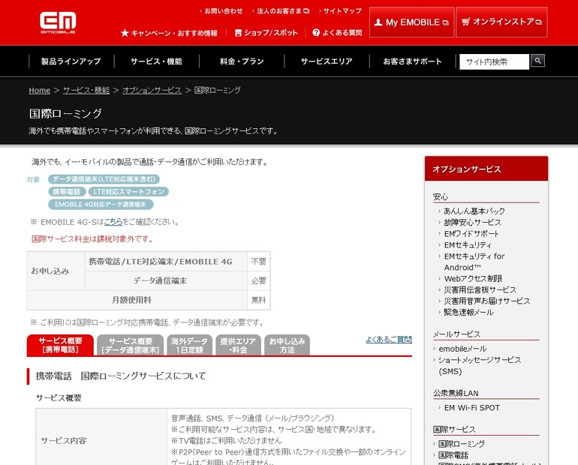Open EMワイドサポート sidebar link
The height and width of the screenshot is (465, 578).
click(471, 233)
